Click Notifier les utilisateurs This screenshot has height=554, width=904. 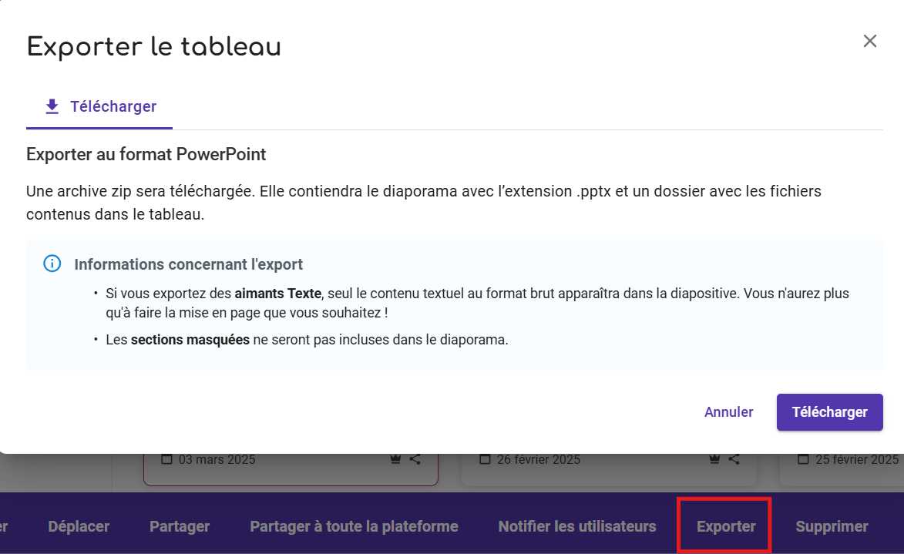(577, 527)
